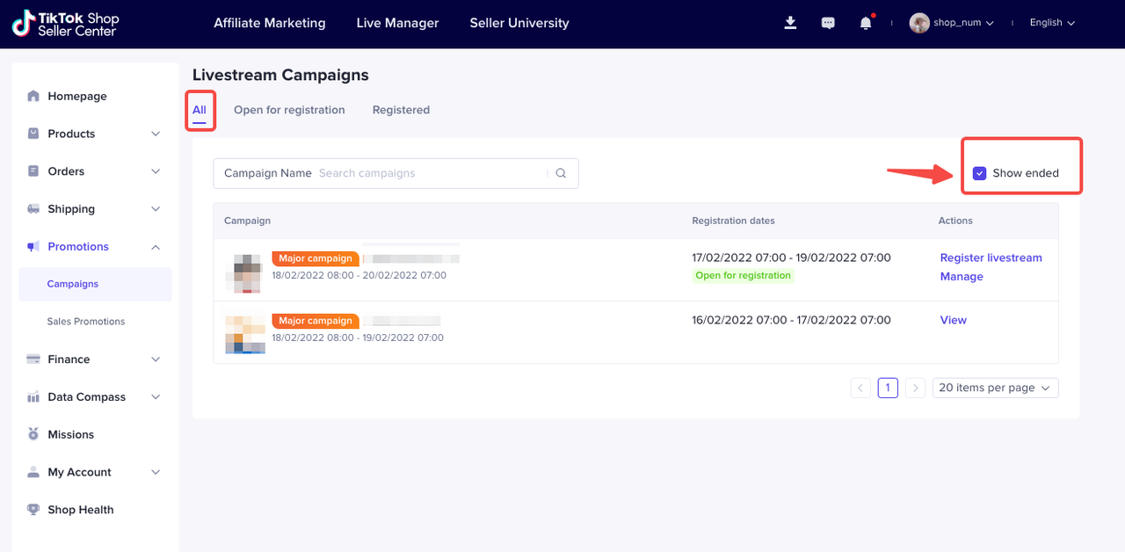
Task: Switch to the Registered tab
Action: [401, 110]
